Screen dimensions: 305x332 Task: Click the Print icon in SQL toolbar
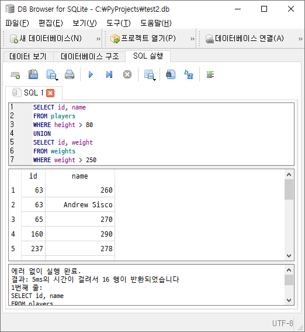tap(70, 74)
